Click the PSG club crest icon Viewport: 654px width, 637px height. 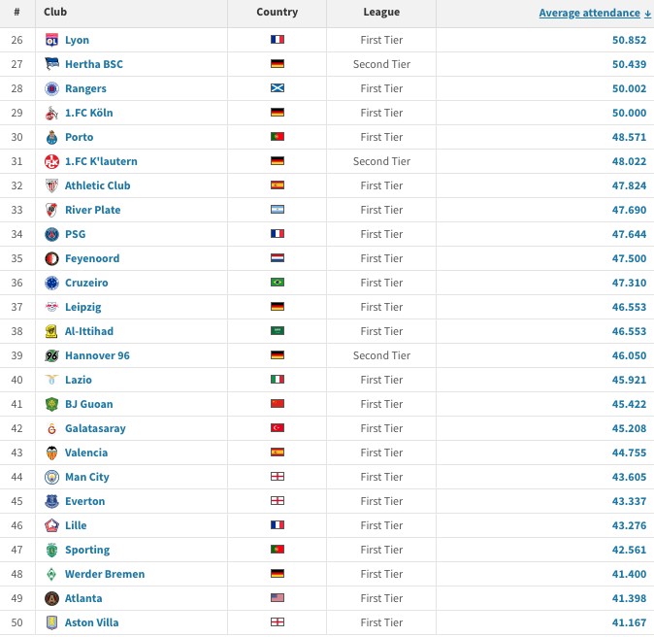51,234
